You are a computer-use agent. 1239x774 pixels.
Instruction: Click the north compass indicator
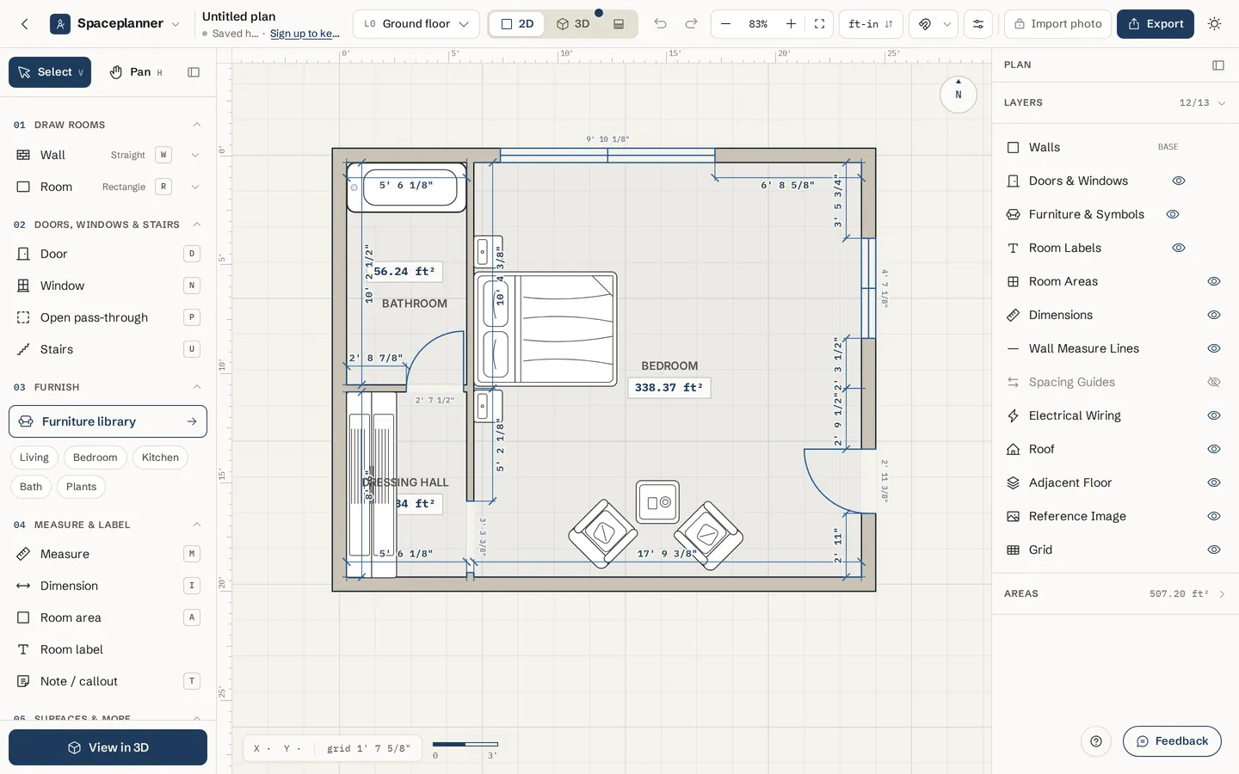(958, 94)
